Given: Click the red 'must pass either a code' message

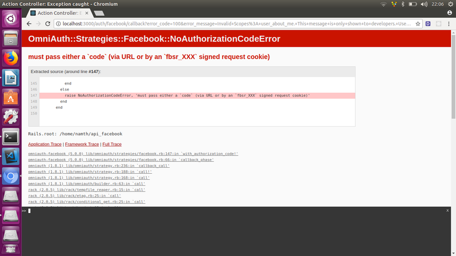Looking at the screenshot, I should click(149, 57).
